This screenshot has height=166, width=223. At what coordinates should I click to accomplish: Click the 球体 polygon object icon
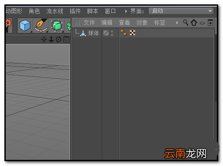click(83, 33)
